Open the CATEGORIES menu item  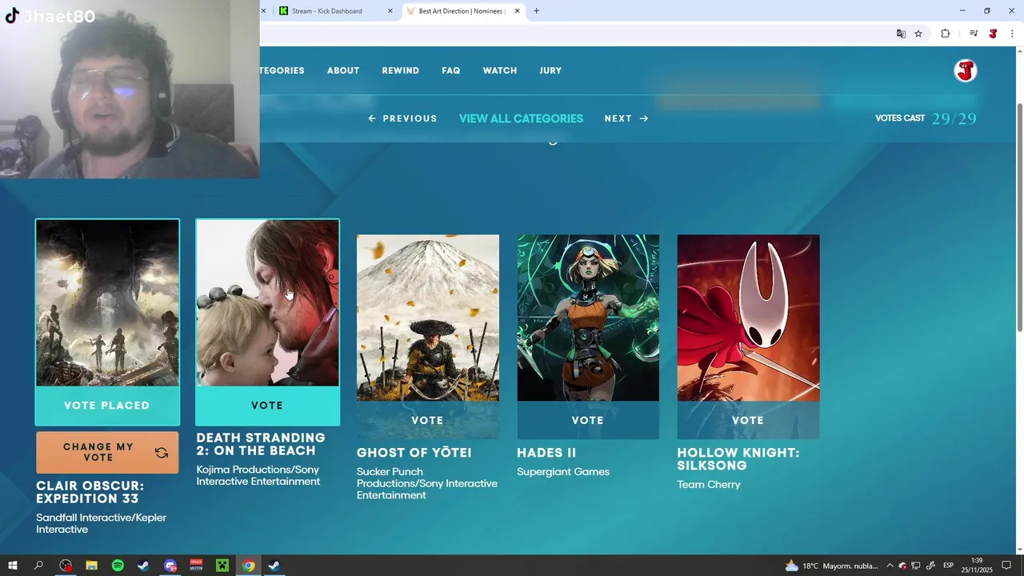tap(282, 70)
